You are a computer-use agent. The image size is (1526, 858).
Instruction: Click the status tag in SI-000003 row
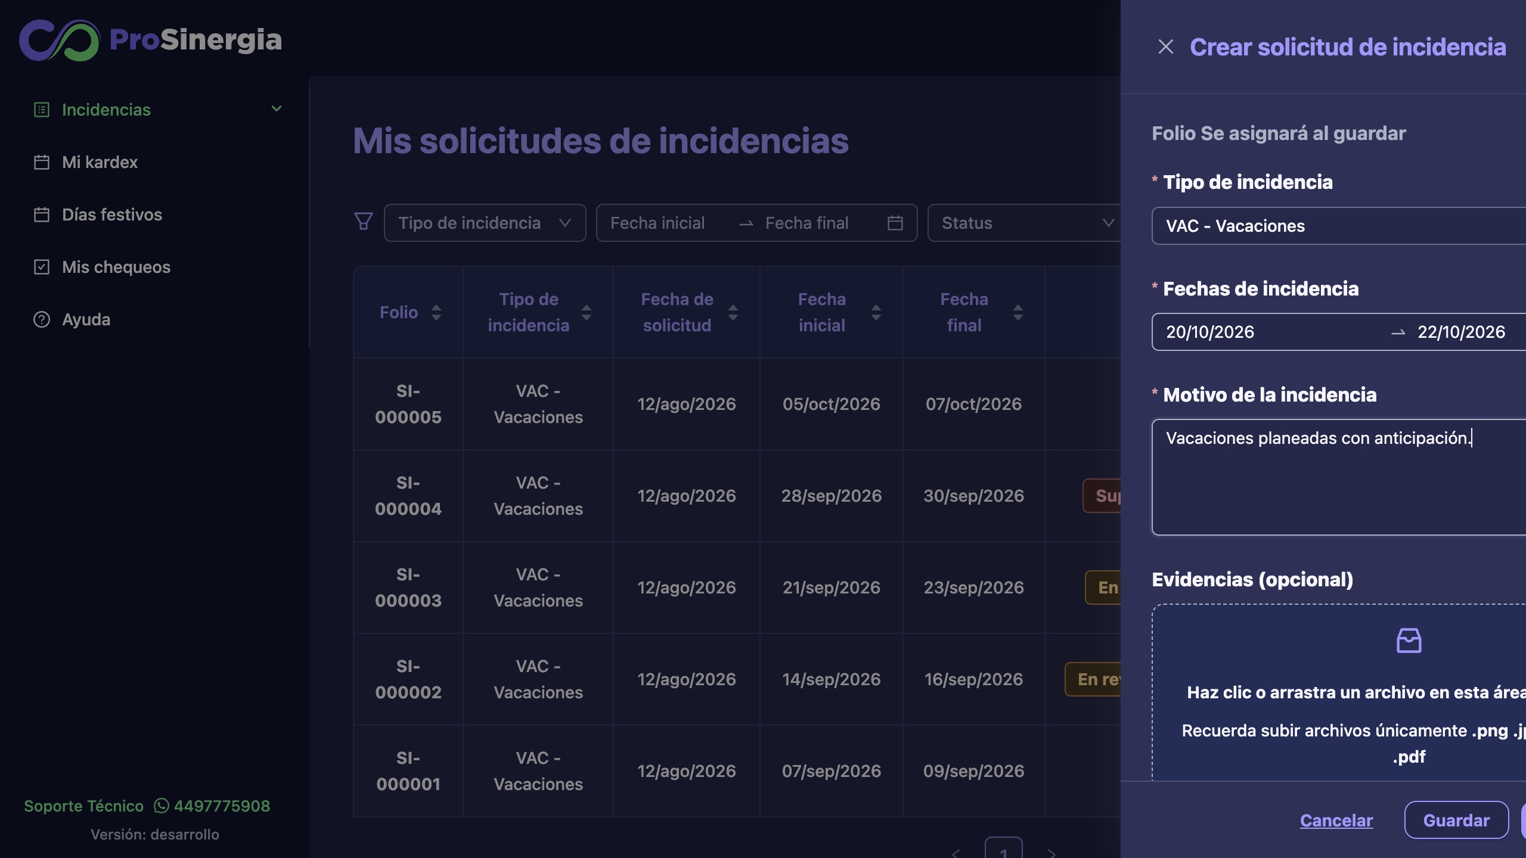point(1103,587)
